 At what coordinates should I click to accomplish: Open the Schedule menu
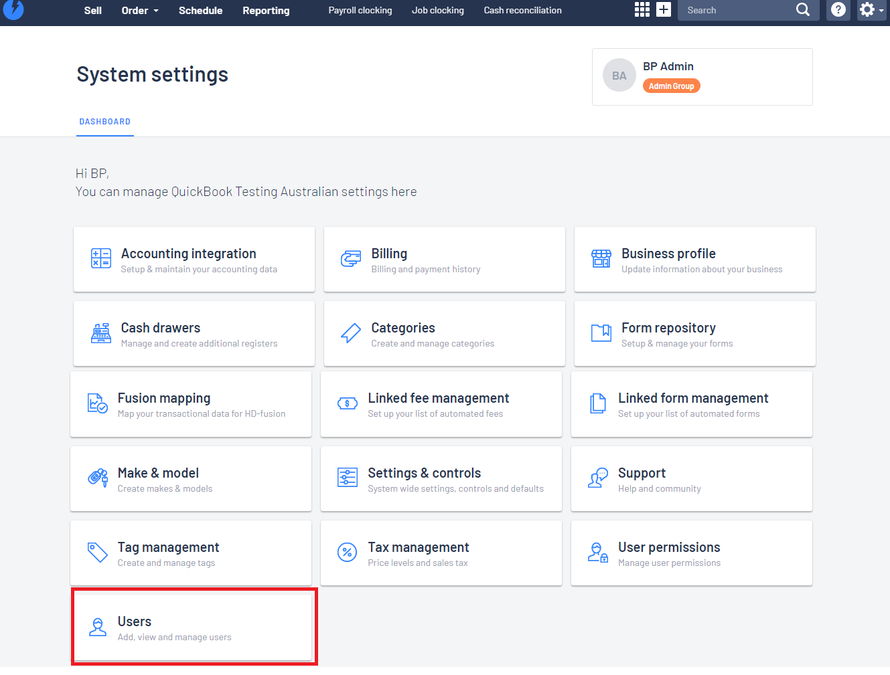[x=200, y=10]
